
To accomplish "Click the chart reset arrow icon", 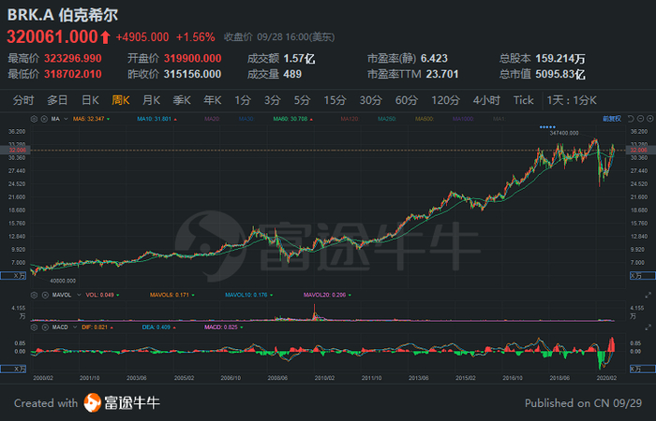I will [632, 119].
